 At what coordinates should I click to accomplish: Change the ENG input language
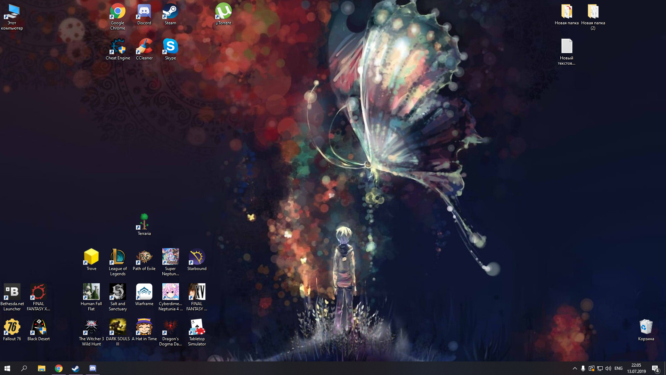618,368
